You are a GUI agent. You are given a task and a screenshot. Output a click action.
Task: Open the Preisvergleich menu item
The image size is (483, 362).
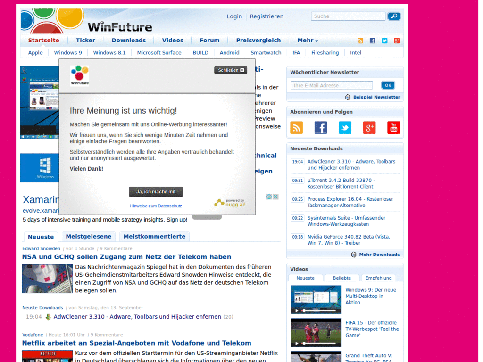[x=258, y=40]
